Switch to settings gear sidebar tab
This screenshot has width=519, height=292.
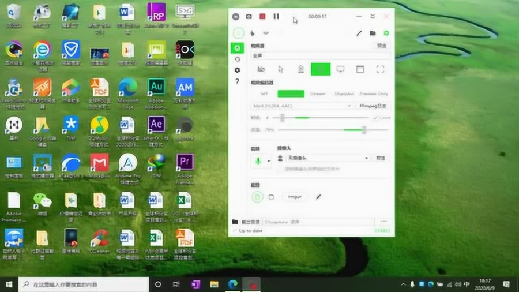238,70
